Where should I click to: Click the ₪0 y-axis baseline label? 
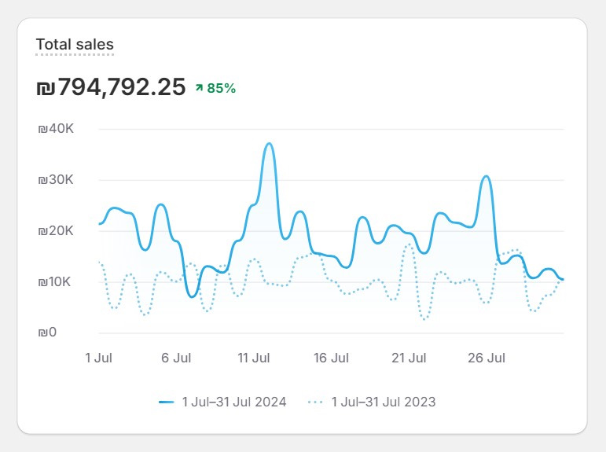(x=48, y=333)
